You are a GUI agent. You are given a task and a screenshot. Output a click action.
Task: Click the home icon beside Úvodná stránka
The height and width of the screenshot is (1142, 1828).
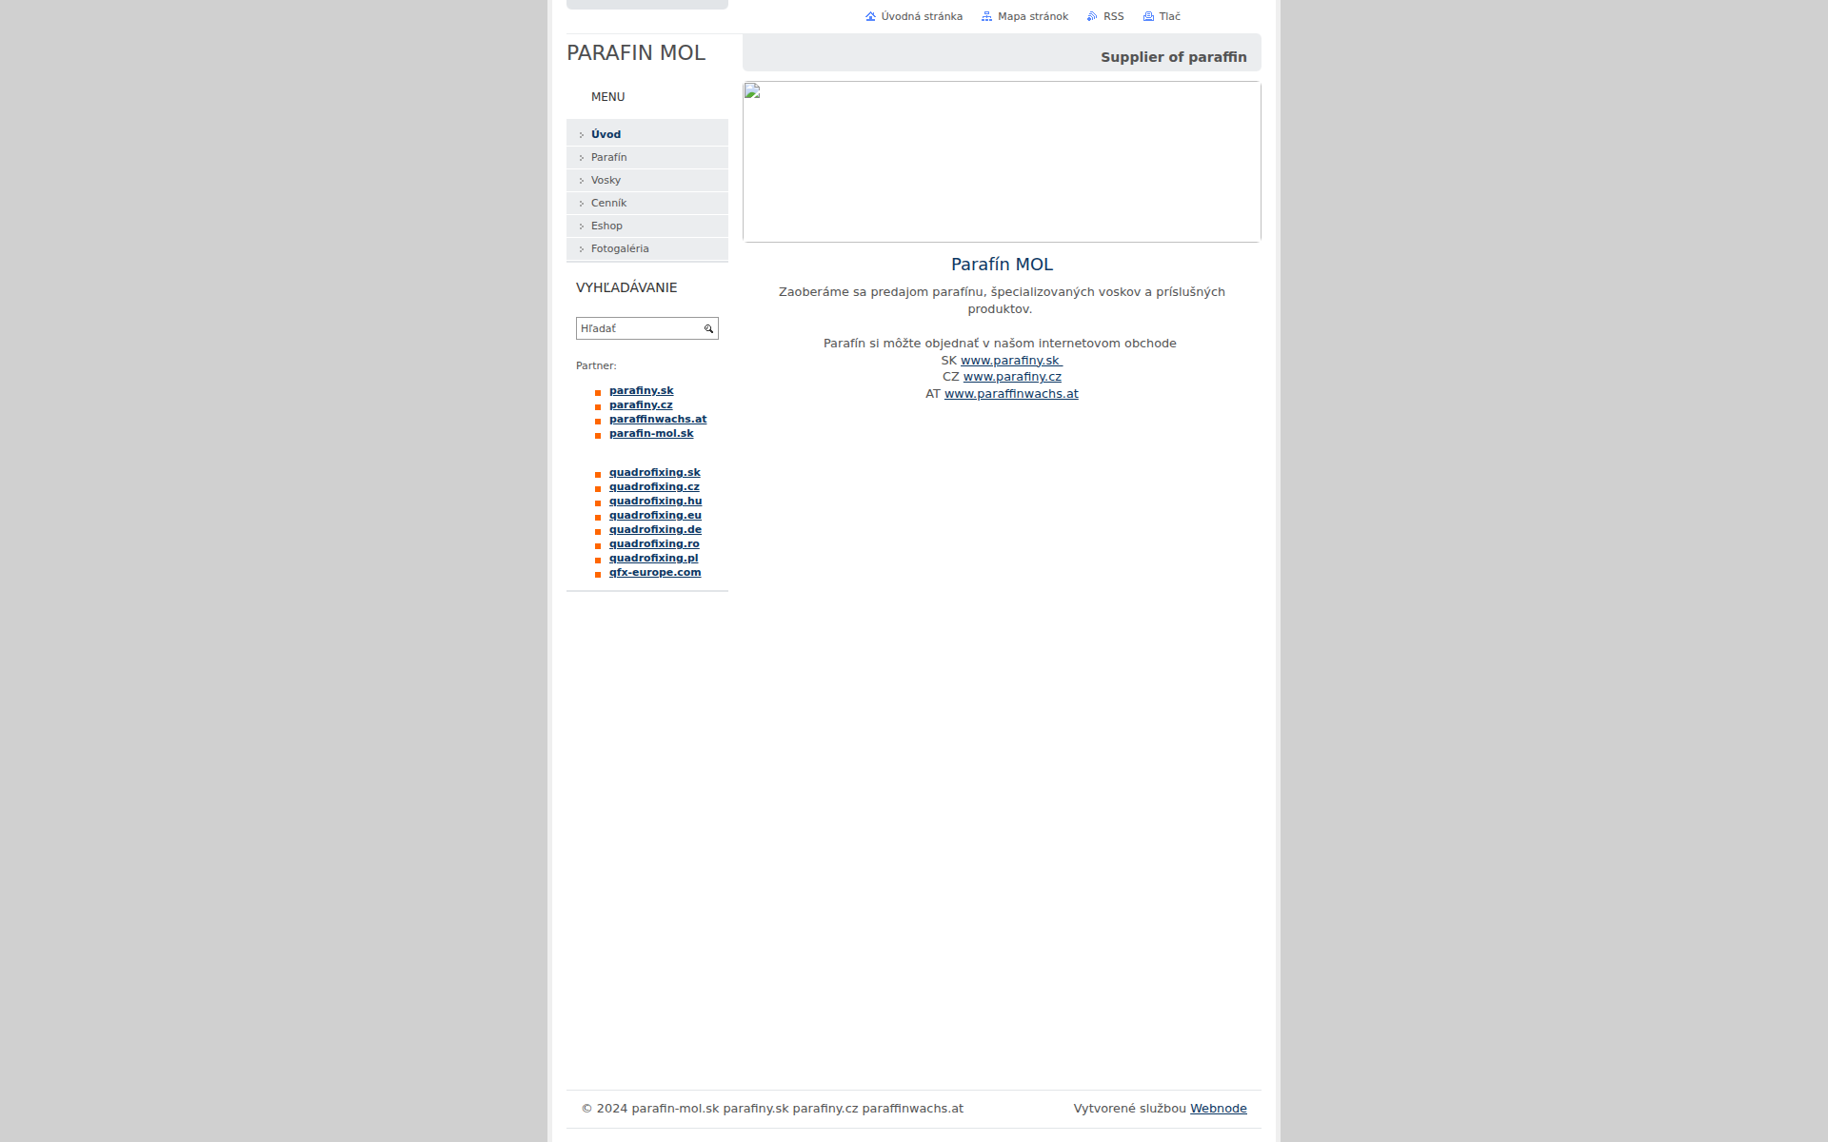click(x=870, y=16)
